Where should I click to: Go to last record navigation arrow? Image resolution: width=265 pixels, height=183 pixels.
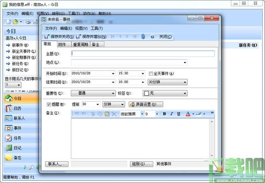coord(135,37)
